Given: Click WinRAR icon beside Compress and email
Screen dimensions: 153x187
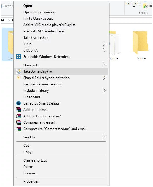Looking at the screenshot, I should (x=19, y=122).
